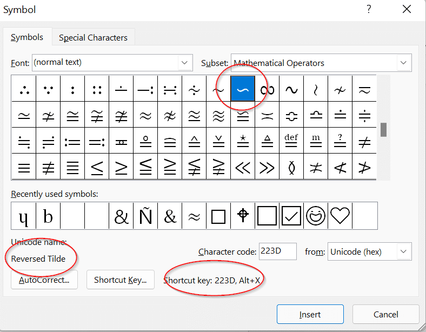Click the crosshair circle recent symbol
This screenshot has width=426, height=332.
243,216
